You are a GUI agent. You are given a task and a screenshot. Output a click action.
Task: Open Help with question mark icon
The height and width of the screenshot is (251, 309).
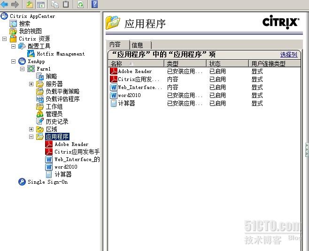94,4
